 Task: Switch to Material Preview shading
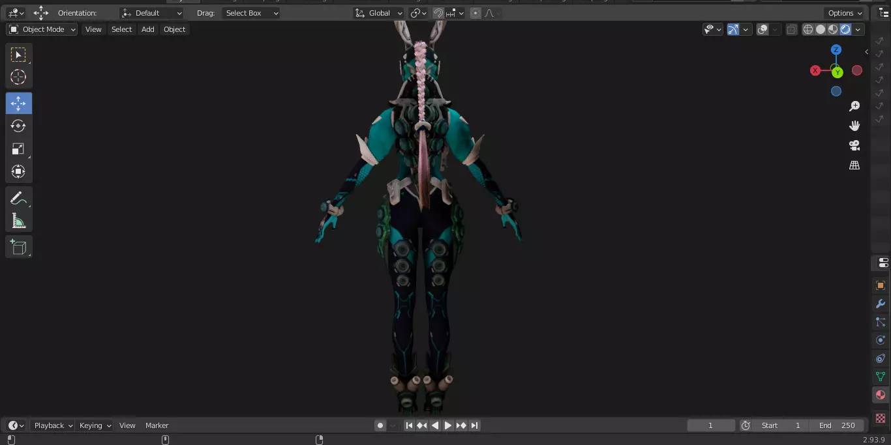coord(833,29)
